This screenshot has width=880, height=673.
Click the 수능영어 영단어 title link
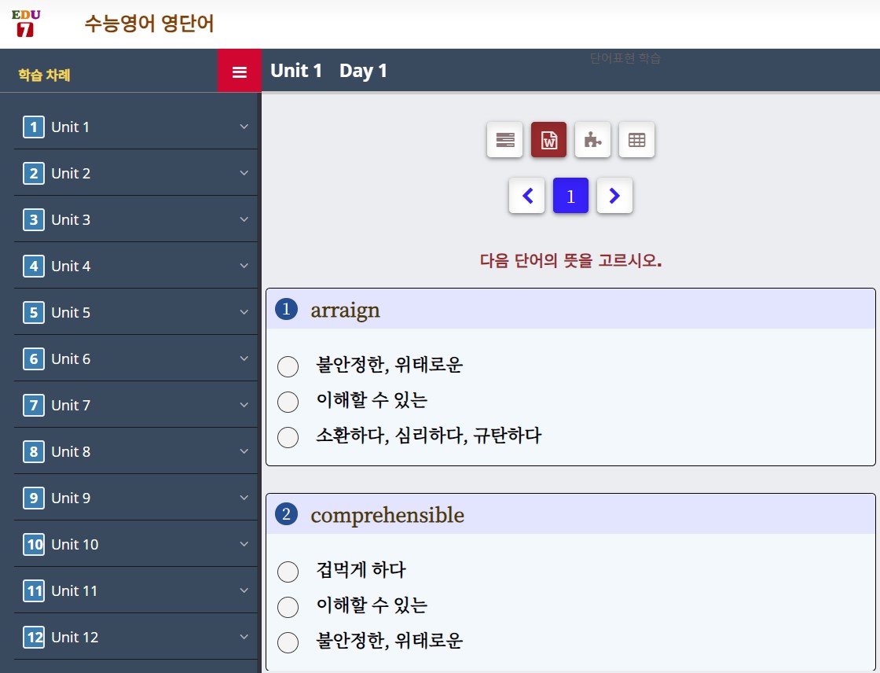[x=149, y=24]
